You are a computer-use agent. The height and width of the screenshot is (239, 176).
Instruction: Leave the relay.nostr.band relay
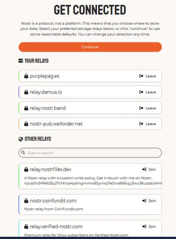tap(147, 108)
